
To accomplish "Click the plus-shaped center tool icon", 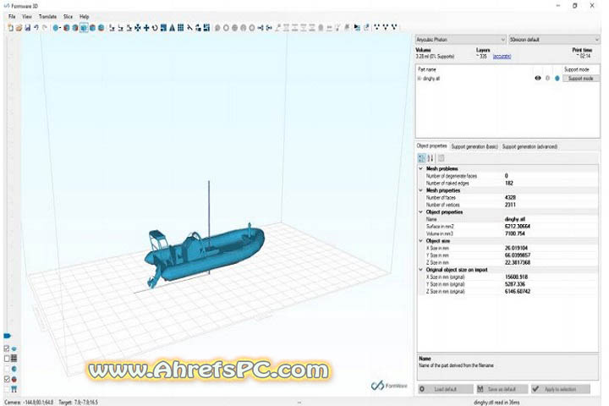I will click(146, 28).
